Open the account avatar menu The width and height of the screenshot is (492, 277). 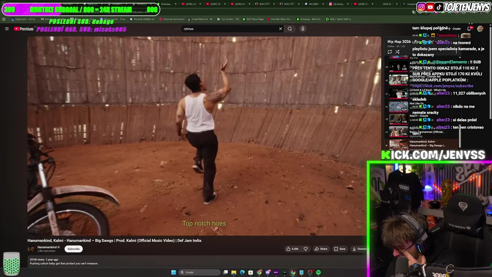point(480,29)
